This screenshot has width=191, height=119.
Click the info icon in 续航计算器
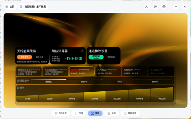click(x=82, y=51)
